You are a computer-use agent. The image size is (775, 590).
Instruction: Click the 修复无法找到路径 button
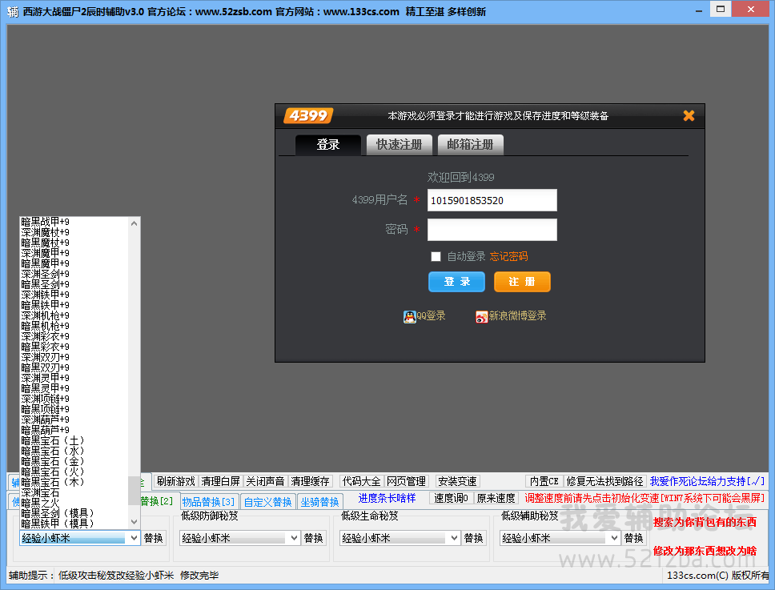point(605,481)
